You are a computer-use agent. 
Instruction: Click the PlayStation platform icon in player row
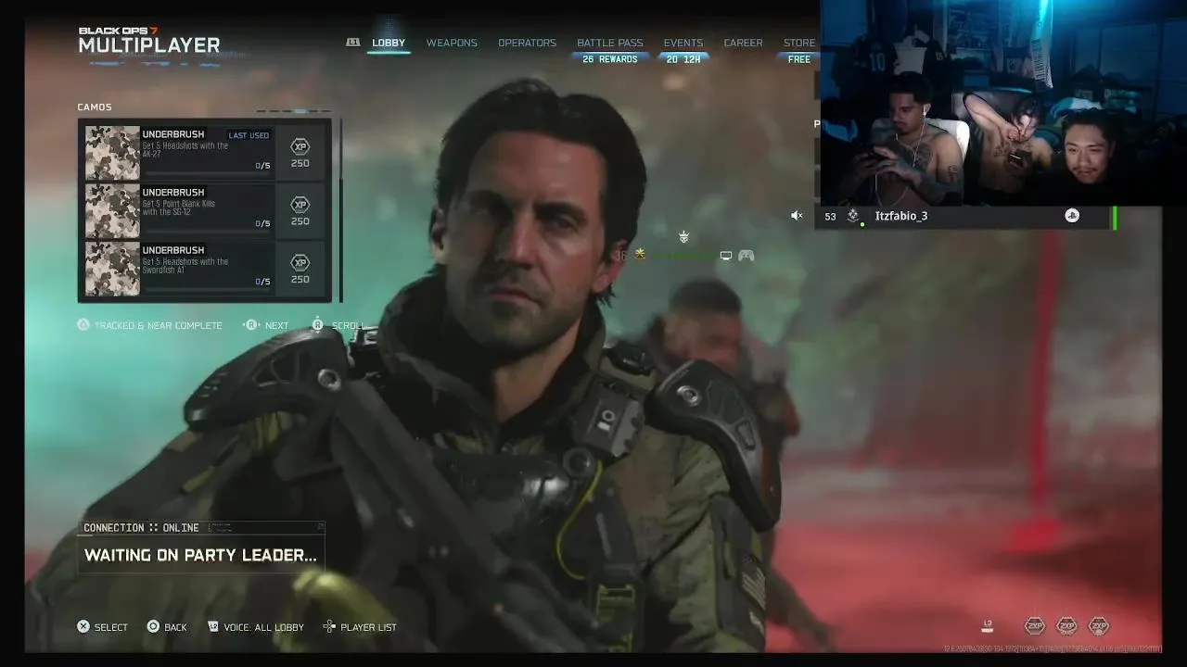click(1072, 216)
